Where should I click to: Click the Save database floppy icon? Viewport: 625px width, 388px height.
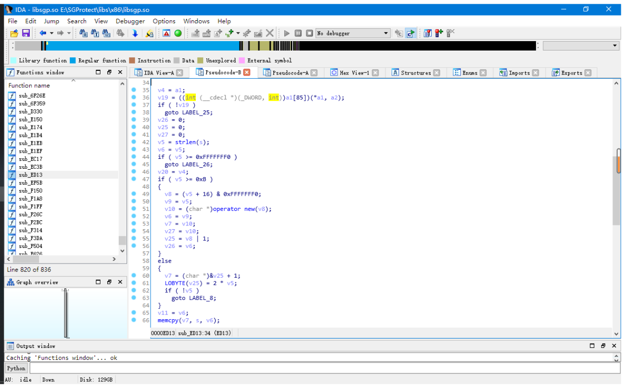click(x=26, y=33)
